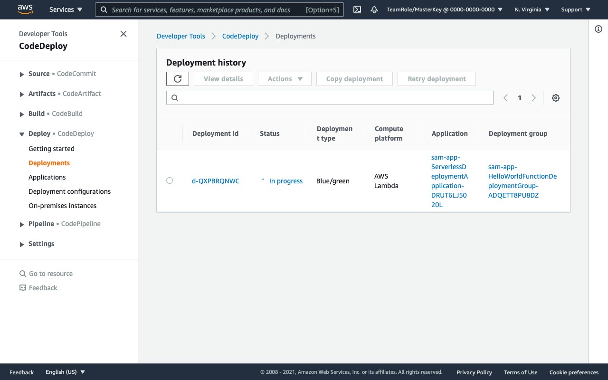Click the Retry deployment button

tap(437, 79)
